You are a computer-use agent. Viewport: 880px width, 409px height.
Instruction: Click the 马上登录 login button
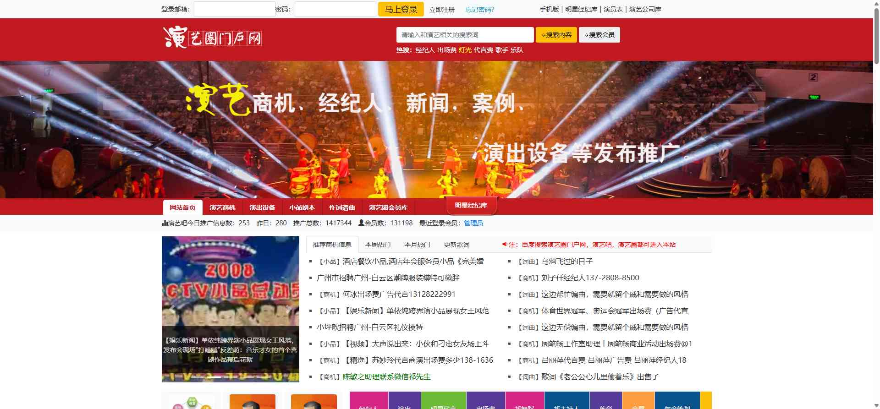(401, 9)
